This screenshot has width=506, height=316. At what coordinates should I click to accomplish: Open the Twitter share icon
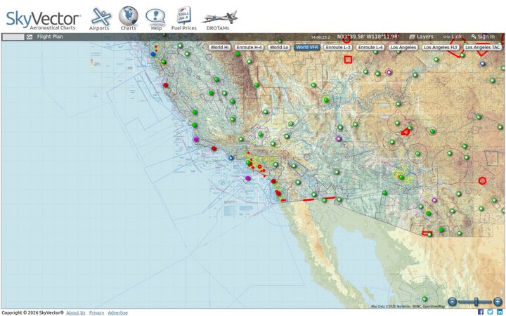491,312
